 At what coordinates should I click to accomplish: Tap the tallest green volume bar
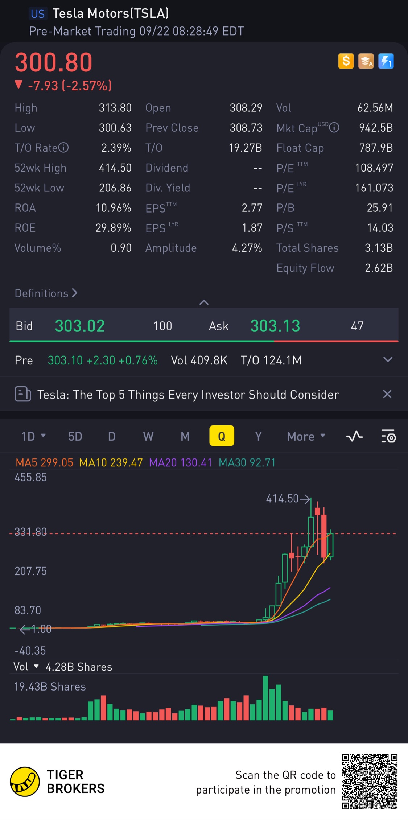tap(265, 698)
